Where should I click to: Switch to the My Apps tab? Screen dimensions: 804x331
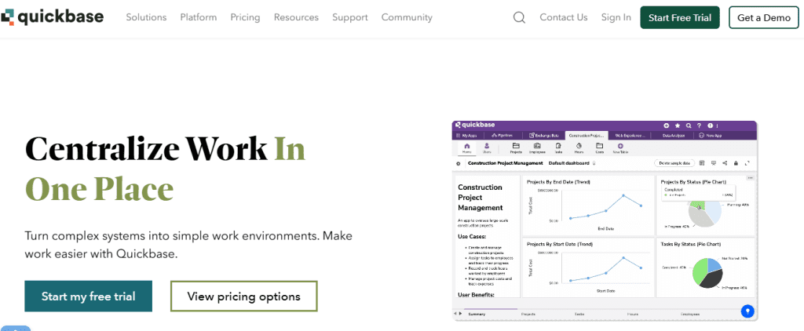coord(468,136)
